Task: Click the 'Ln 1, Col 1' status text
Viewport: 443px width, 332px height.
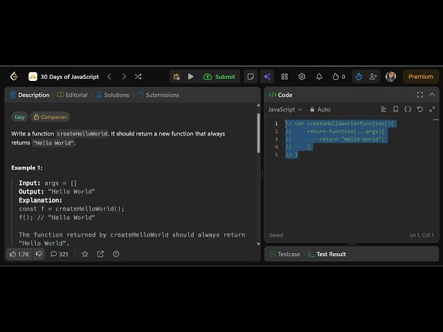Action: (x=422, y=235)
